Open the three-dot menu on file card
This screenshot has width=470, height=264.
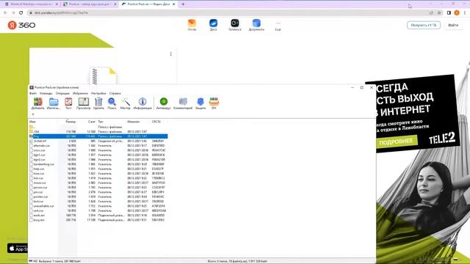(x=171, y=54)
